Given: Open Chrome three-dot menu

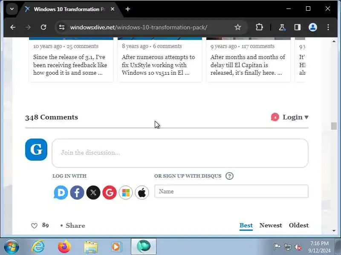Looking at the screenshot, I should 328,27.
